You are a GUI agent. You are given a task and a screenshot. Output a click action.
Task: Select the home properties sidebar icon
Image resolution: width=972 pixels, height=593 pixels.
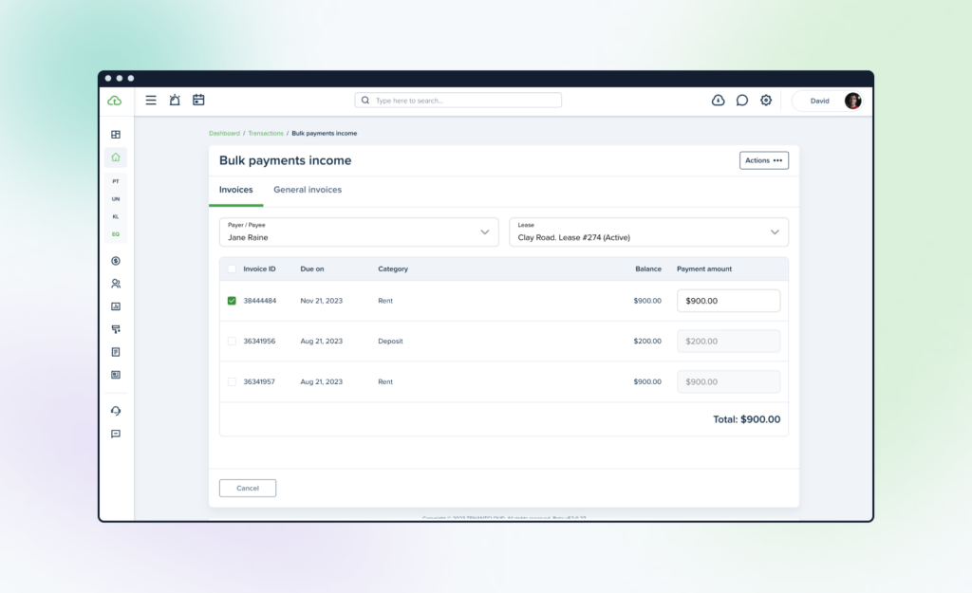pos(116,158)
